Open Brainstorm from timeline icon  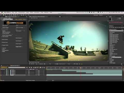tap(40, 68)
